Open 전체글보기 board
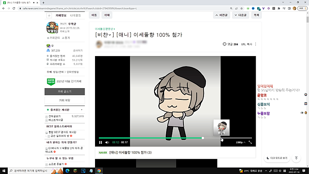309x174 pixels. (x=54, y=116)
